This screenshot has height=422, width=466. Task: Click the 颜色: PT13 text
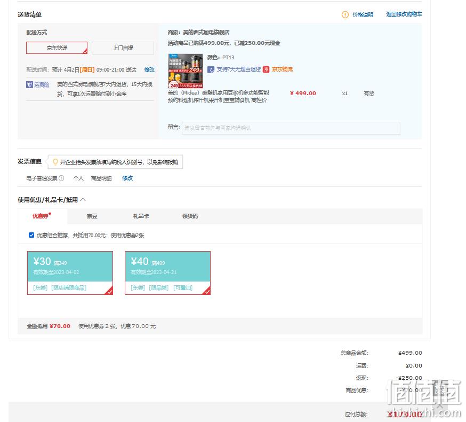click(x=221, y=57)
